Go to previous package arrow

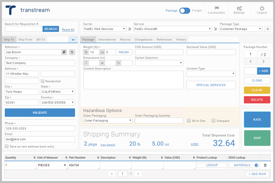(250, 61)
